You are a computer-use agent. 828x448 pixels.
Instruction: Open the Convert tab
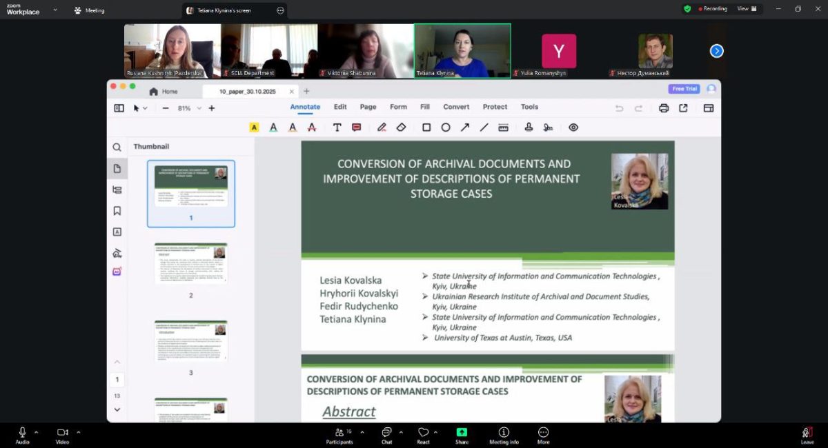[456, 107]
